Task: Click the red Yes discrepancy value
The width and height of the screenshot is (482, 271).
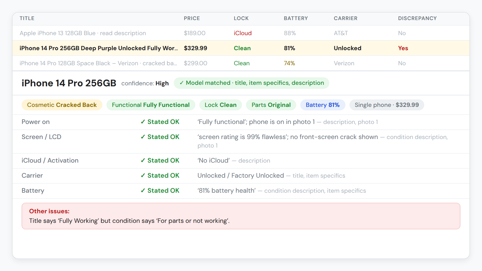Action: [403, 48]
